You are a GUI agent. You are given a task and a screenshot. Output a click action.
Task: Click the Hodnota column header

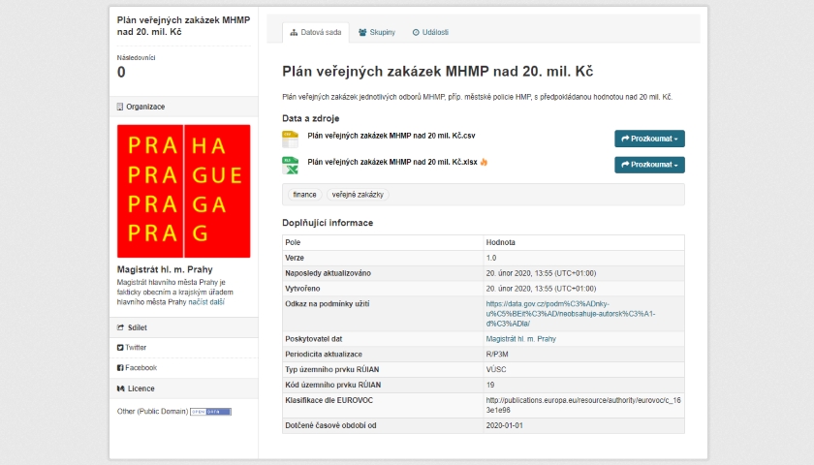pos(500,242)
